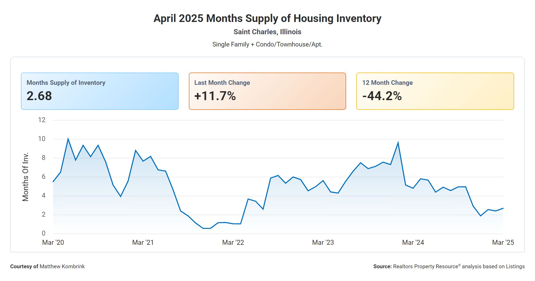The height and width of the screenshot is (281, 535).
Task: Click the "Mar '22" x-axis label
Action: pyautogui.click(x=233, y=242)
